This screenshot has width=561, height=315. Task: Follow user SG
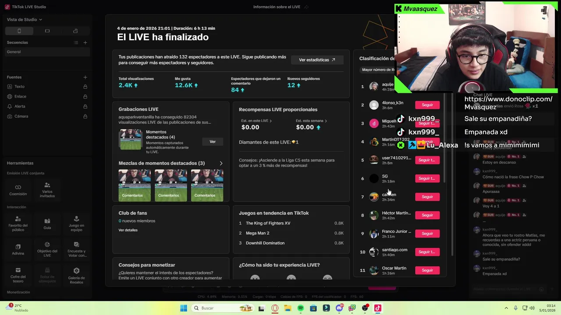(x=427, y=178)
